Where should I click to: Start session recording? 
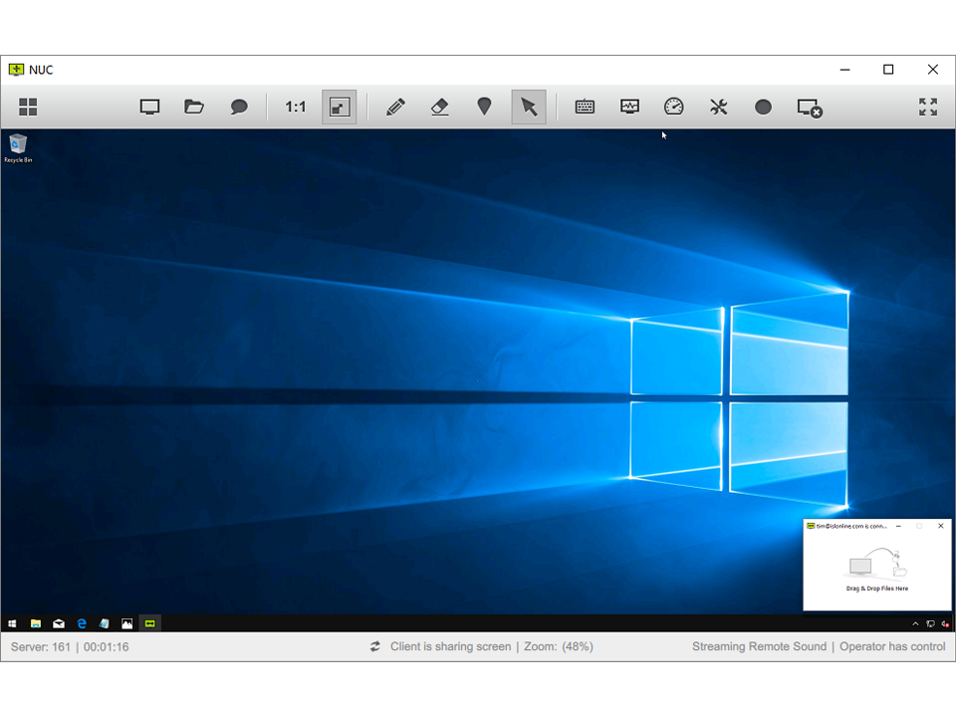click(x=763, y=107)
